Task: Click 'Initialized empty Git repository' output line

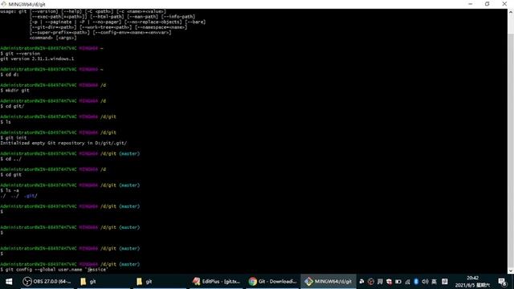Action: tap(63, 143)
